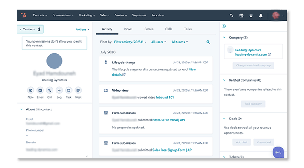Screen dimensions: 304x168
Task: Switch to the Activity tab
Action: point(107,29)
